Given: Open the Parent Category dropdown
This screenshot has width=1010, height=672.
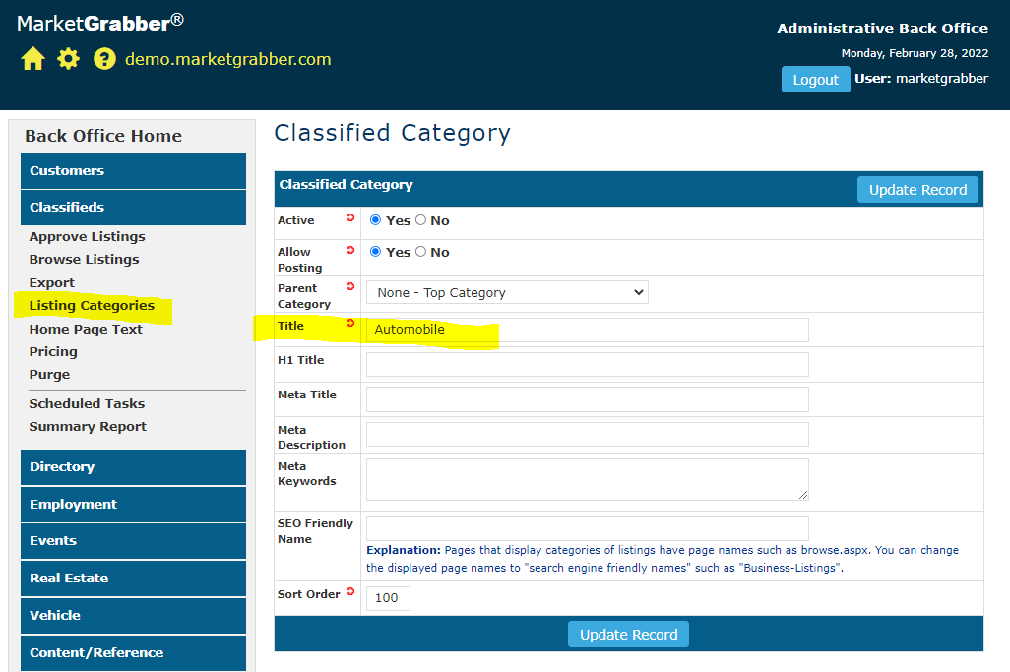Looking at the screenshot, I should pyautogui.click(x=507, y=292).
